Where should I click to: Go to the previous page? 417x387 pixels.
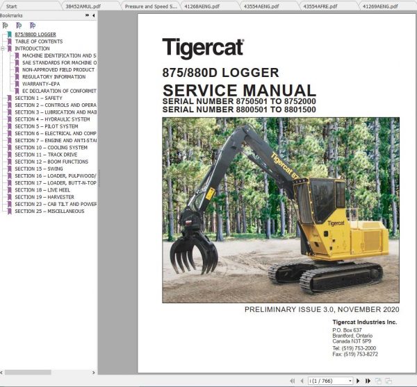[302, 381]
